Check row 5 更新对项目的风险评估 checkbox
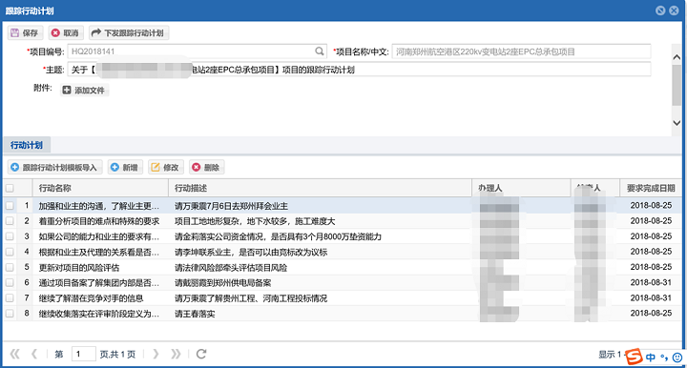 pyautogui.click(x=10, y=267)
